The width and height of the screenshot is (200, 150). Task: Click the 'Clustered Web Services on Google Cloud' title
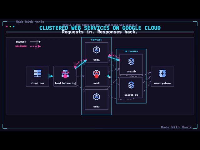pos(100,28)
